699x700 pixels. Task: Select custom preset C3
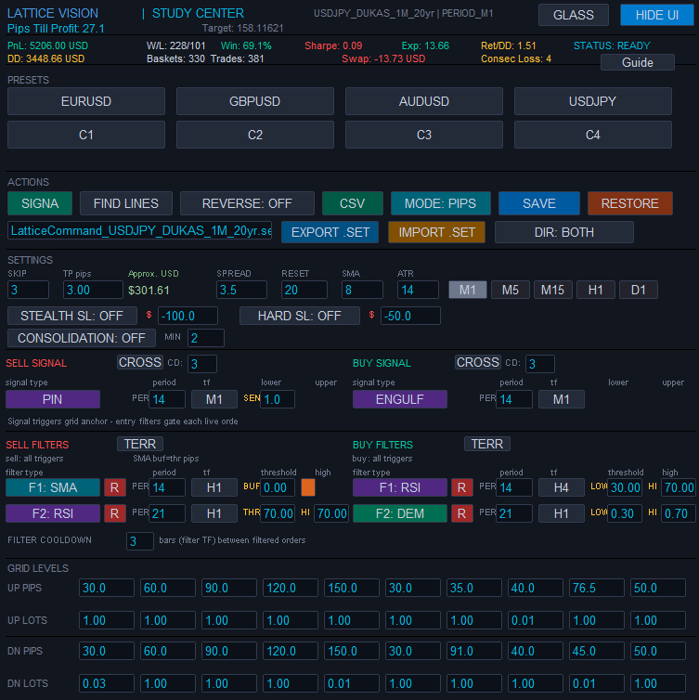click(423, 135)
